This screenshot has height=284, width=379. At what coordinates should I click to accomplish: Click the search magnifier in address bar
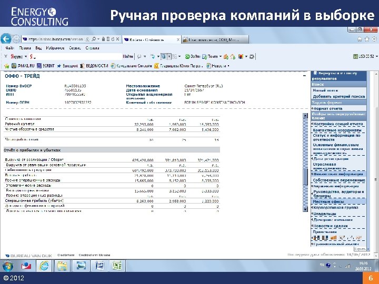pyautogui.click(x=94, y=39)
